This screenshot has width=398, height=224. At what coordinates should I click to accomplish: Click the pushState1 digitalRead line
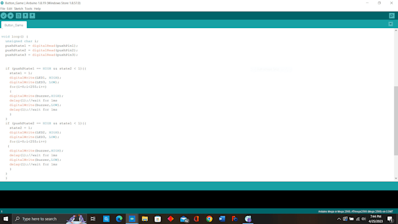[42, 46]
